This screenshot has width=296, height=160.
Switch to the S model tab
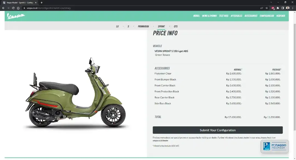point(128,26)
